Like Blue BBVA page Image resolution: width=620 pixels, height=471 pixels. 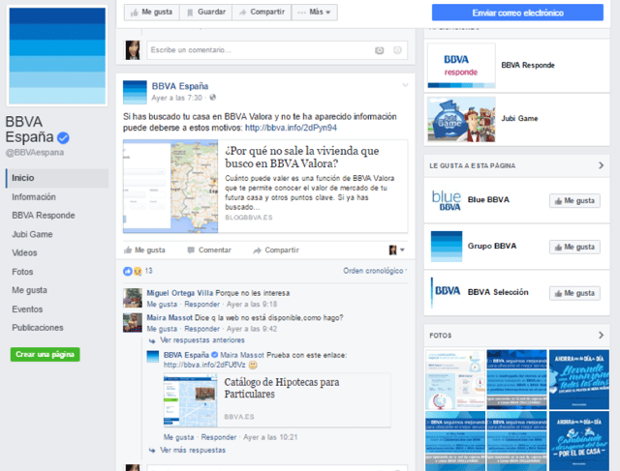click(574, 201)
